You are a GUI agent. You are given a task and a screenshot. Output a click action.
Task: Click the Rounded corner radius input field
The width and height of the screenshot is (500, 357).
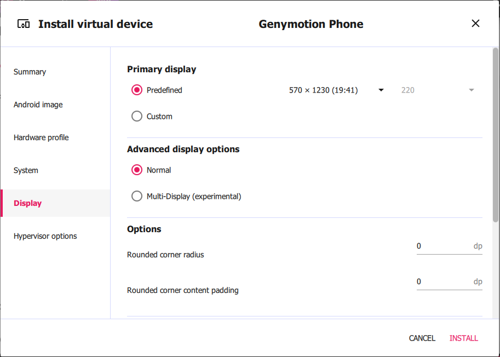449,246
